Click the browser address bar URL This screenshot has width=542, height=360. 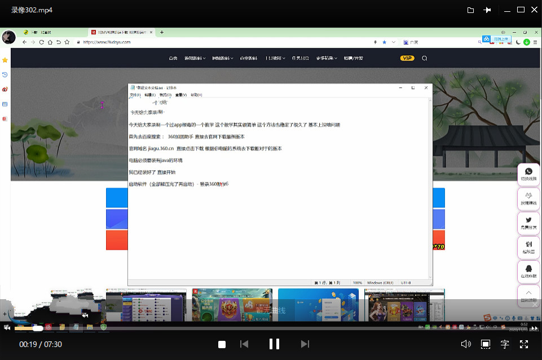coord(107,42)
